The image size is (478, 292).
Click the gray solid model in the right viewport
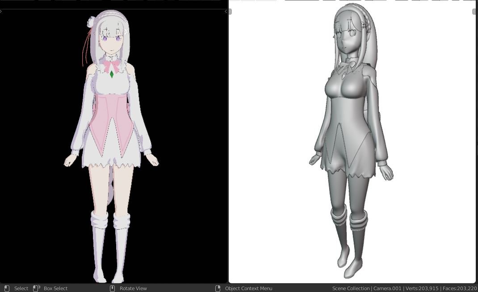[351, 140]
